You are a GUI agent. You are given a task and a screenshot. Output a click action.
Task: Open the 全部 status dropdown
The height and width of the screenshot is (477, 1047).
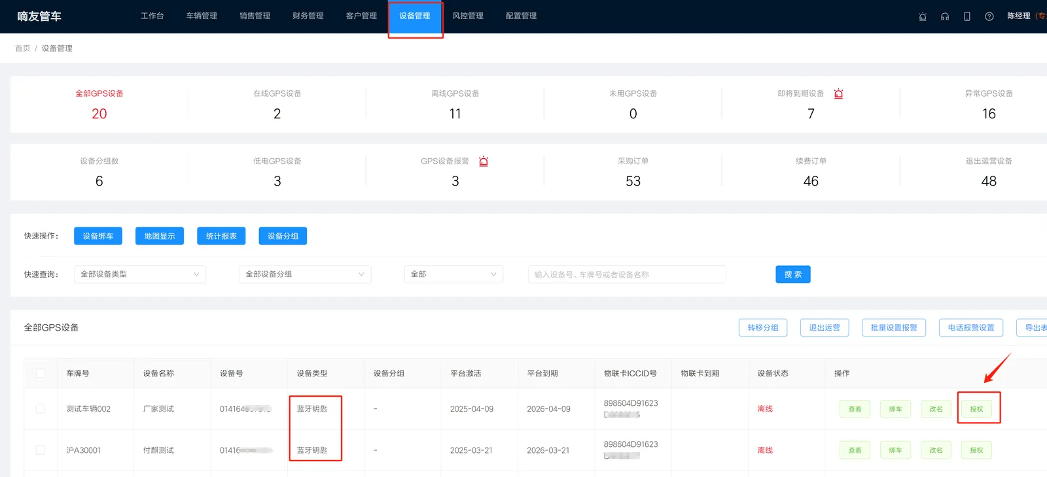click(x=453, y=274)
